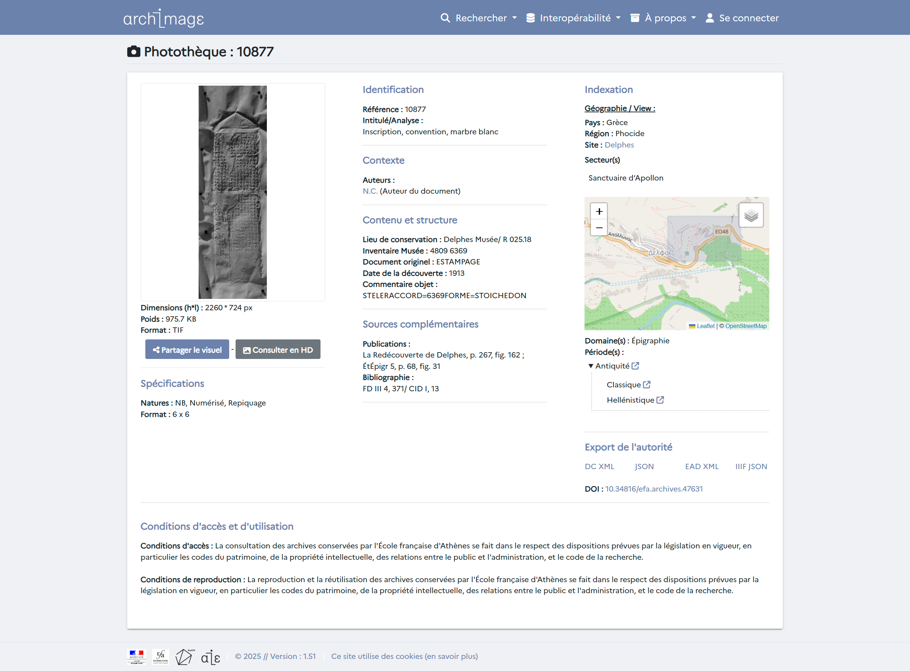The width and height of the screenshot is (910, 671).
Task: Click the Consulter en HD button
Action: [x=278, y=350]
